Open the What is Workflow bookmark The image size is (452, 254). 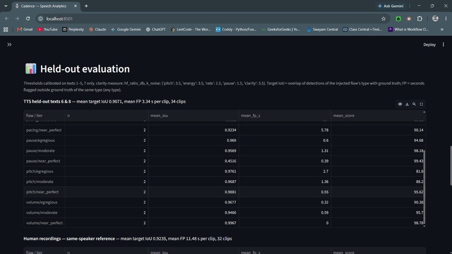pyautogui.click(x=408, y=29)
